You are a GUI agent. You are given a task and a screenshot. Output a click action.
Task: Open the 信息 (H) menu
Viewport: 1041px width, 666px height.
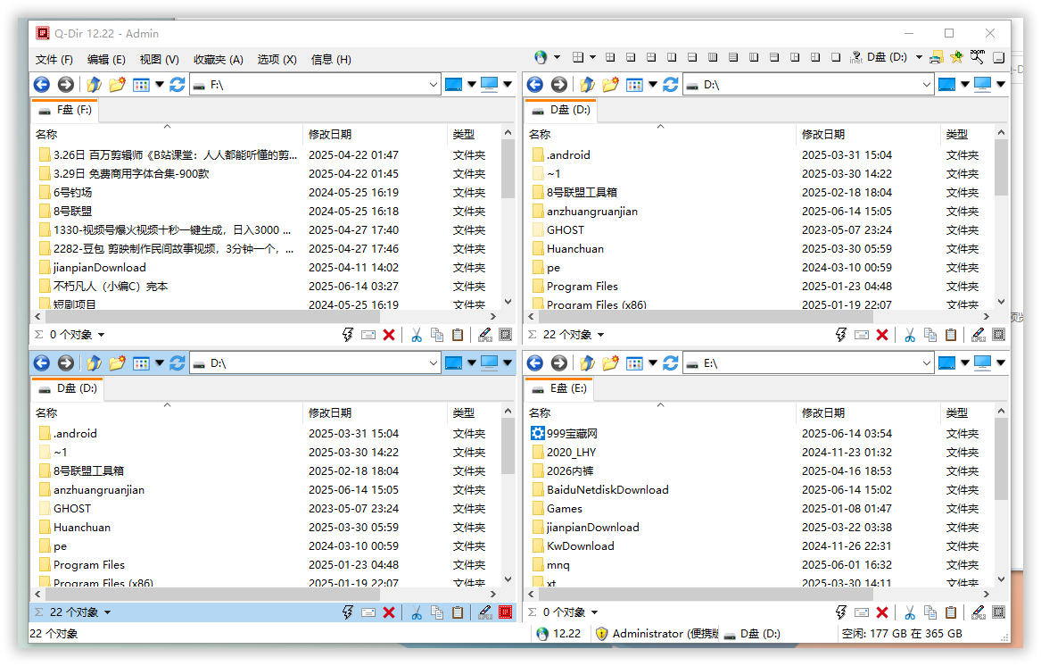click(331, 59)
